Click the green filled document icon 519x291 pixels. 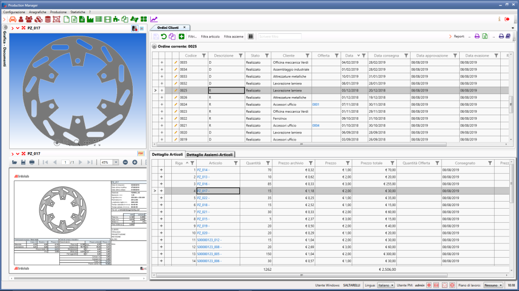pos(82,20)
